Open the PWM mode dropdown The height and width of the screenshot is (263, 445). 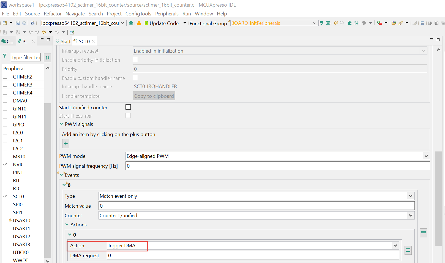point(426,156)
